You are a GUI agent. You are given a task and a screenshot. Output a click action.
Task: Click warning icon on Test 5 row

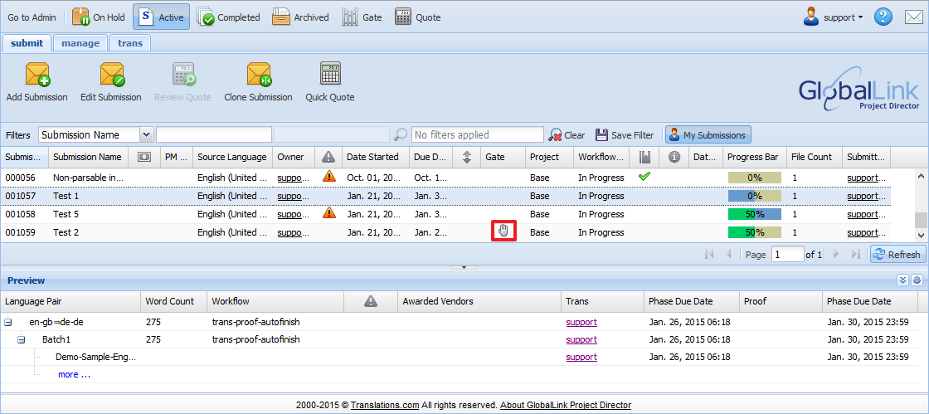pyautogui.click(x=328, y=213)
